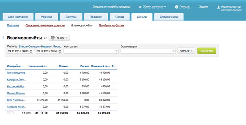
Task: Switch to the Розница tab
Action: coord(47,17)
